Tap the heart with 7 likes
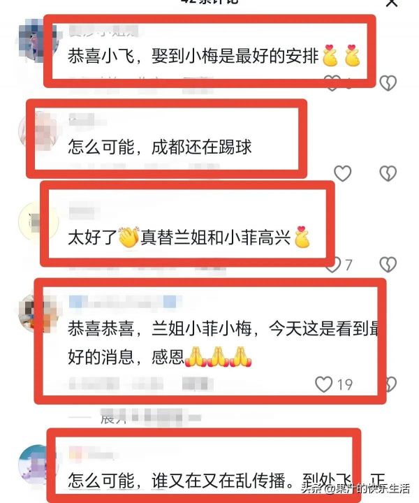The image size is (419, 503). click(333, 265)
